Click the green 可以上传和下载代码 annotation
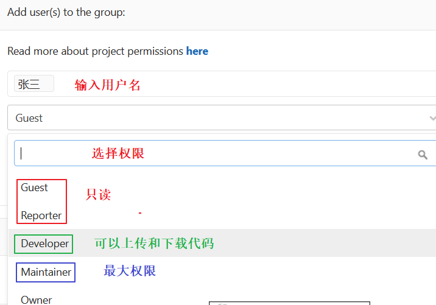The image size is (436, 305). click(154, 244)
